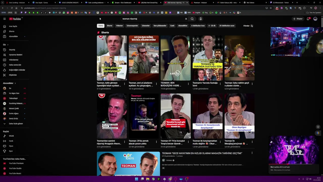323x182 pixels.
Task: Open YouTube Premium in the sidebar
Action: pyautogui.click(x=16, y=163)
